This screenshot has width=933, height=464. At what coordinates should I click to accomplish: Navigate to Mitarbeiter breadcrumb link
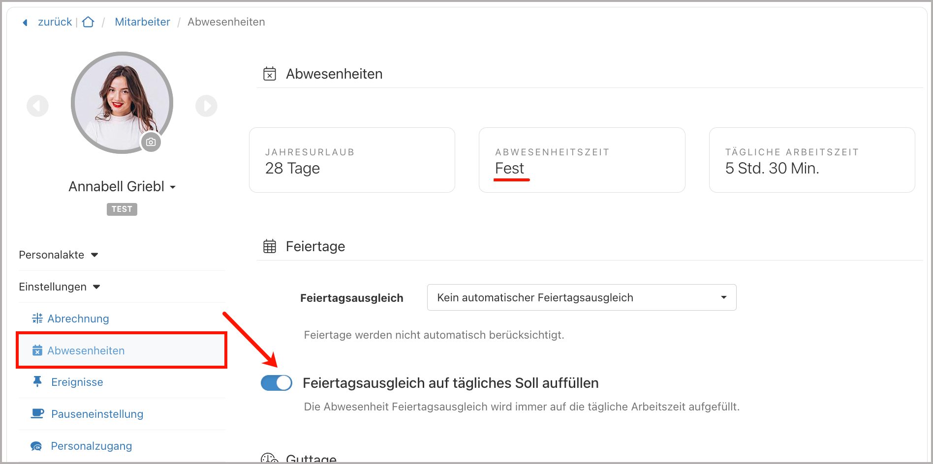click(142, 22)
